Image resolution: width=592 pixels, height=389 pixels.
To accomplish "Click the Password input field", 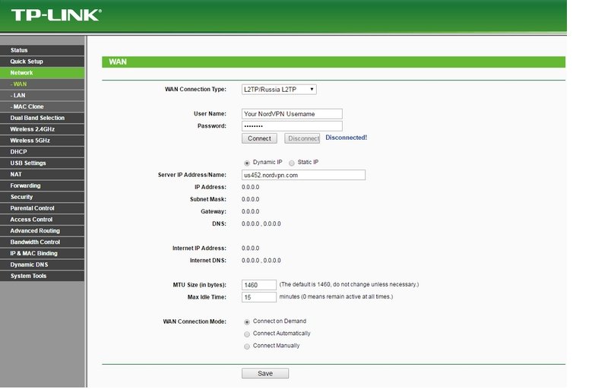I will 292,126.
